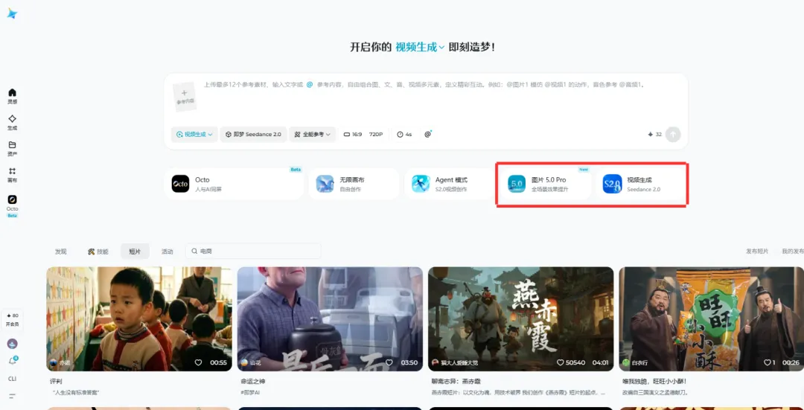Like the 评判 video with heart icon
The height and width of the screenshot is (410, 804).
click(x=199, y=362)
